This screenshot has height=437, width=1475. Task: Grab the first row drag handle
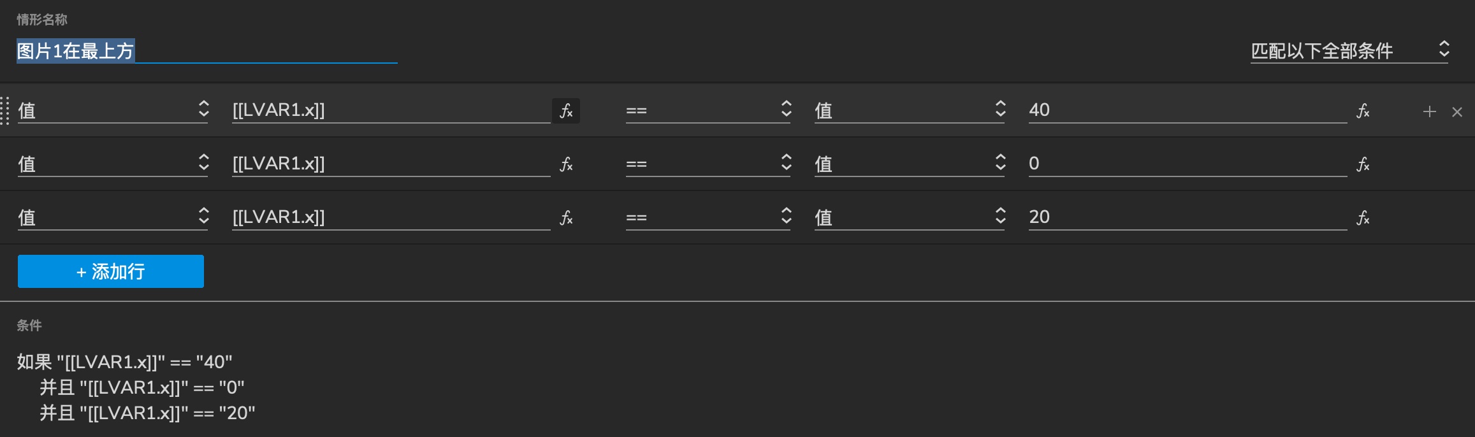tap(4, 111)
